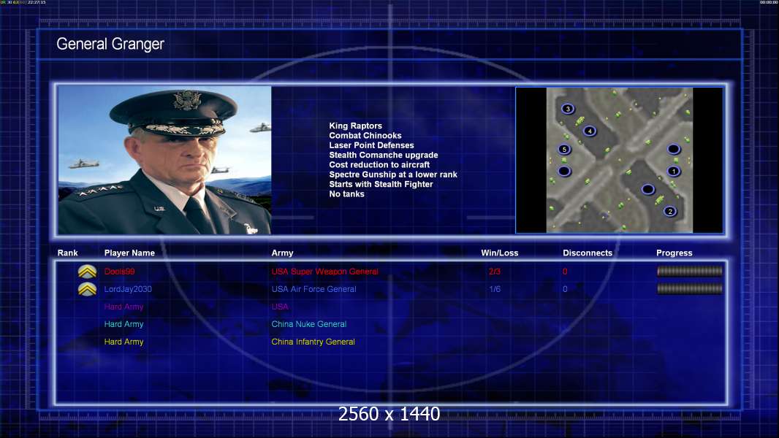
Task: Click King Raptors ability text
Action: point(355,126)
